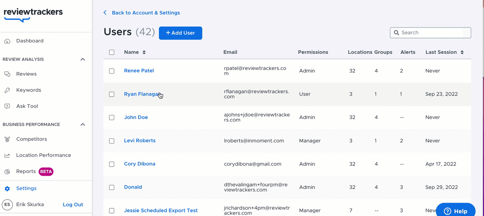Click Apr 17, 2022 last session
484x216 pixels.
coord(441,164)
